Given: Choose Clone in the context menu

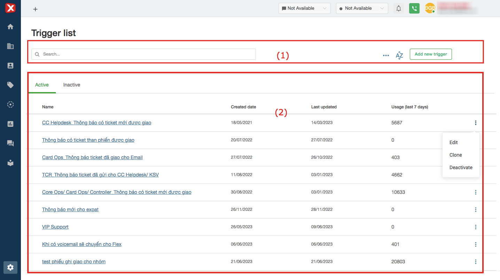Looking at the screenshot, I should [455, 155].
